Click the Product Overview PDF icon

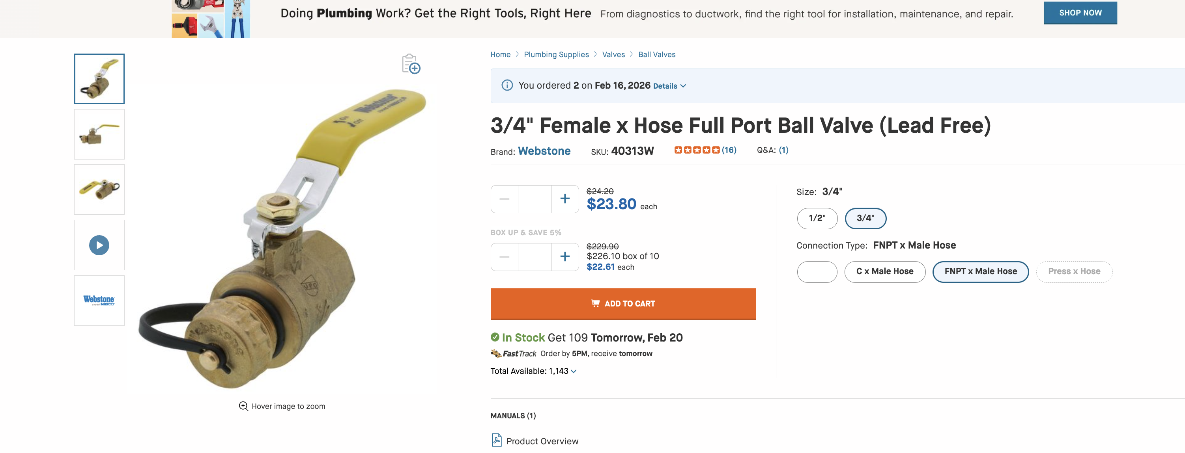497,440
